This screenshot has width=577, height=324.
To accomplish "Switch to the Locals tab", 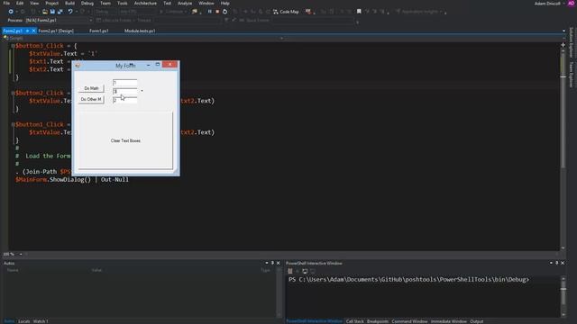I will (24, 321).
